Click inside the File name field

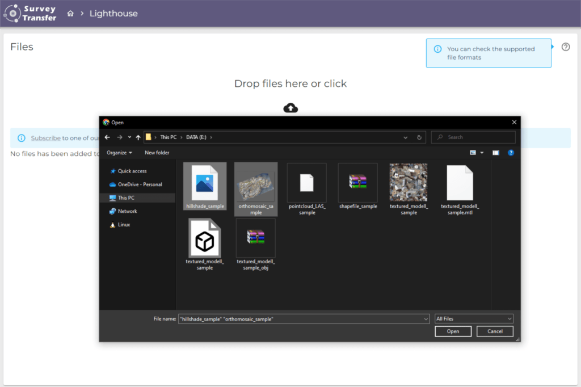click(x=301, y=318)
